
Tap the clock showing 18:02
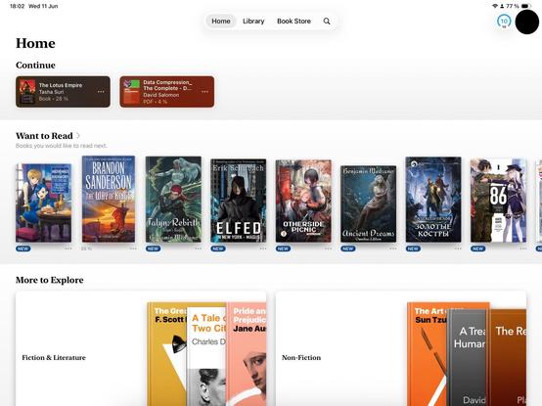(x=17, y=6)
